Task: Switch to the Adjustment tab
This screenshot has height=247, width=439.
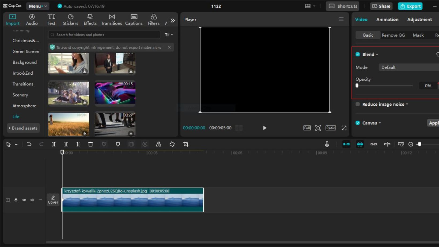Action: [x=419, y=20]
